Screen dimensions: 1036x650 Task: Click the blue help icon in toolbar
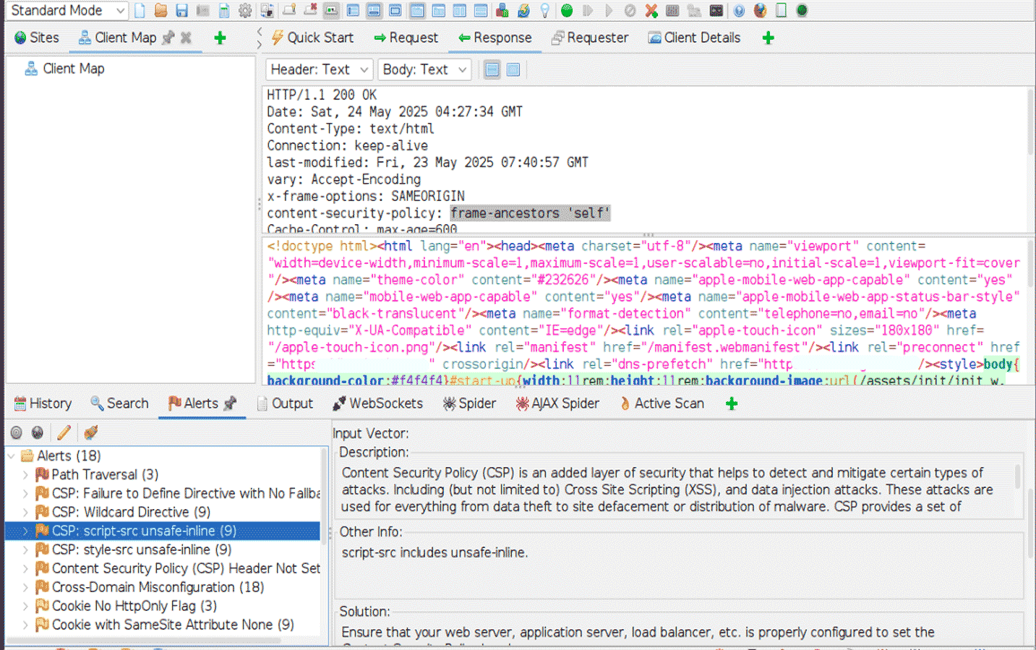click(739, 10)
